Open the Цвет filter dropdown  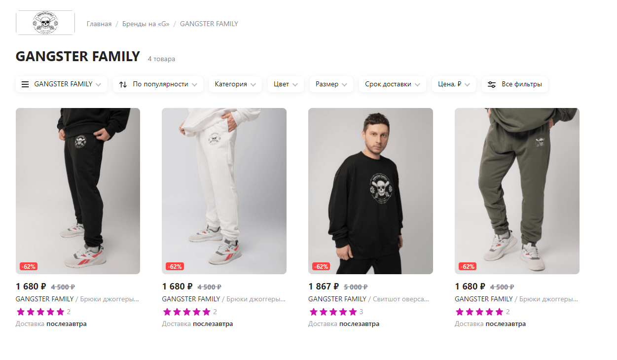click(x=286, y=84)
